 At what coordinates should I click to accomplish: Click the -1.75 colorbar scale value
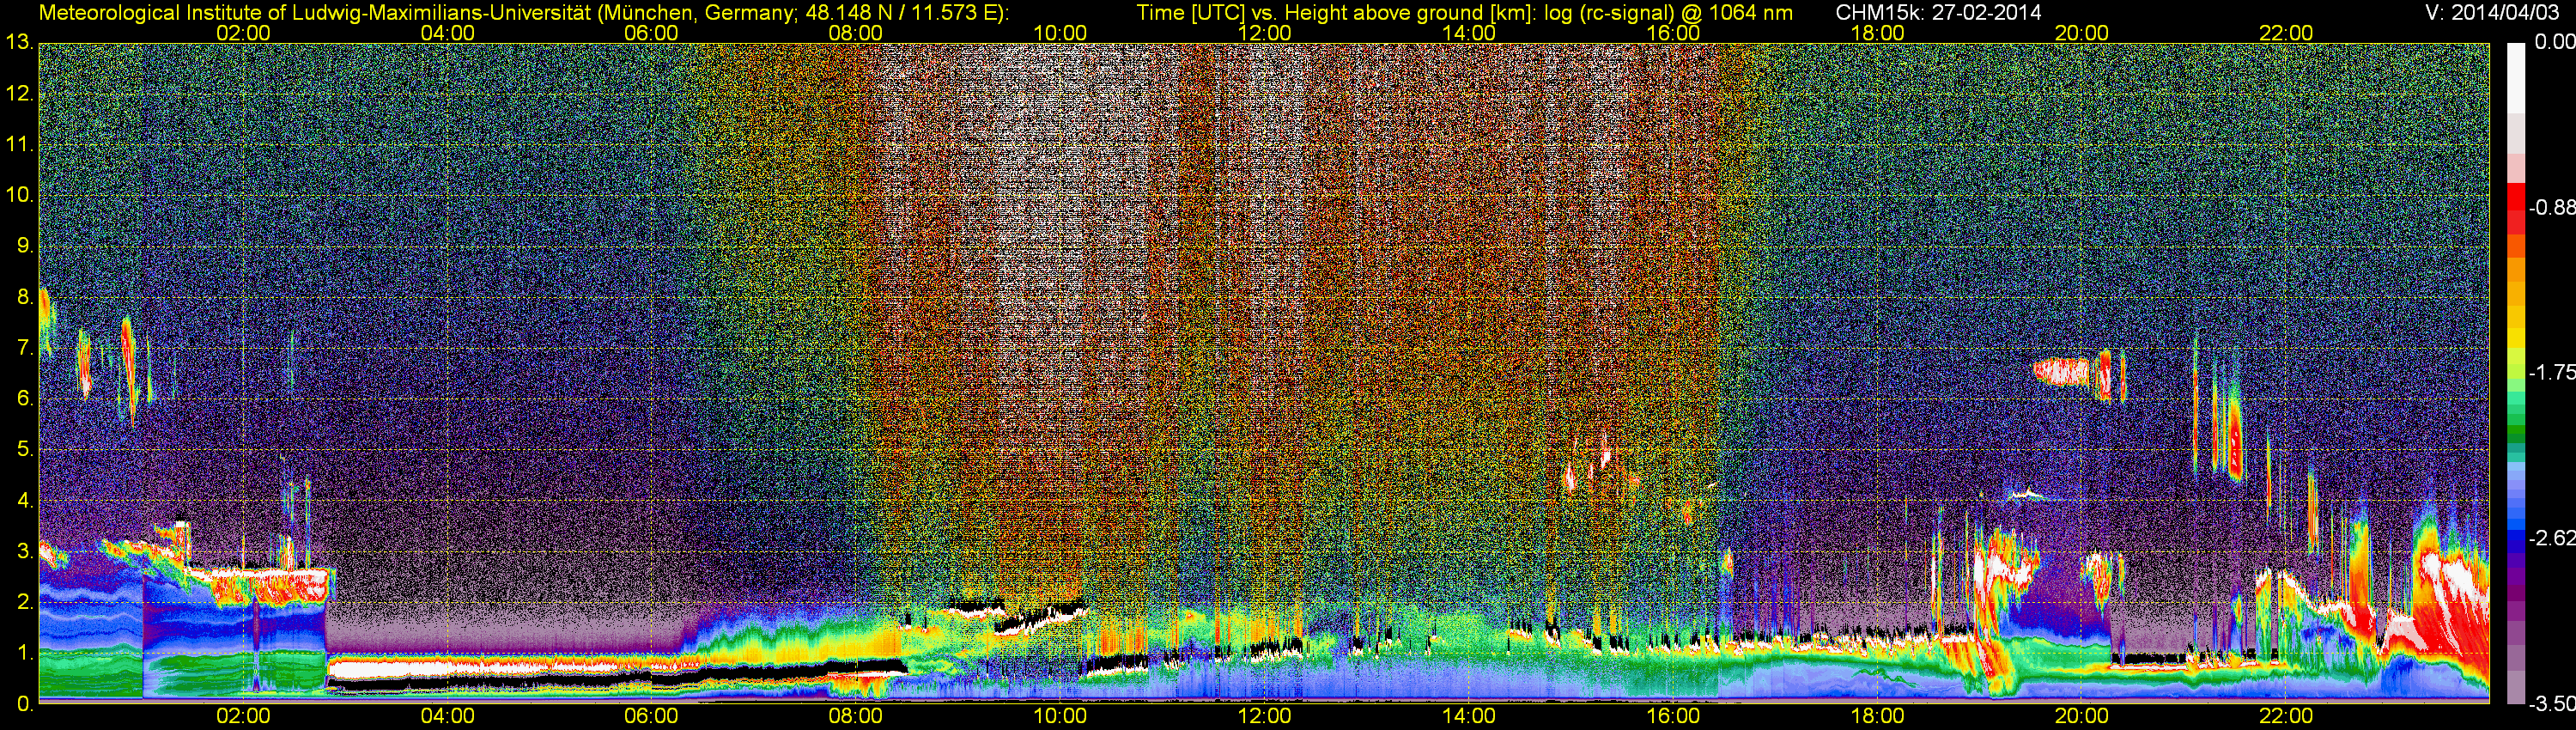2552,372
